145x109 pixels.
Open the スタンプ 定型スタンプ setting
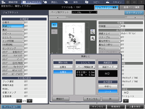tap(13, 52)
